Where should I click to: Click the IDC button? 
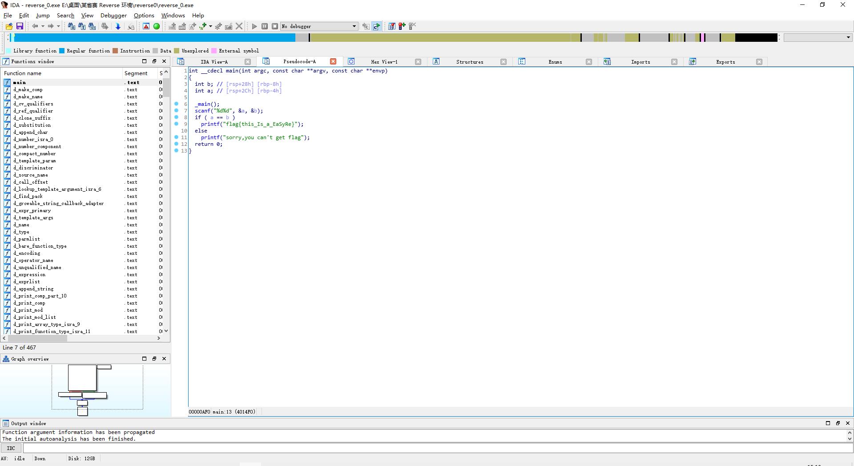point(11,448)
